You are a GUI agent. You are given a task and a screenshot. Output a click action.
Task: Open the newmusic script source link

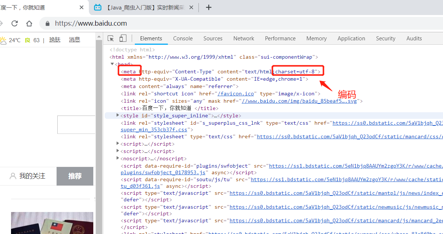[x=336, y=207]
